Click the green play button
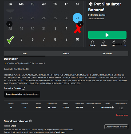Viewport: 131px width, 134px height. [x=107, y=35]
